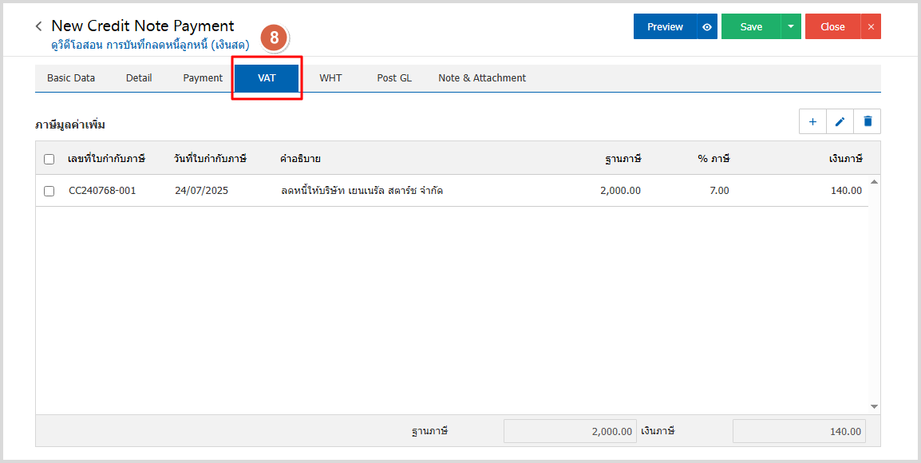Click the total tax base field showing 2,000.00
Screen dimensions: 921x463
570,431
